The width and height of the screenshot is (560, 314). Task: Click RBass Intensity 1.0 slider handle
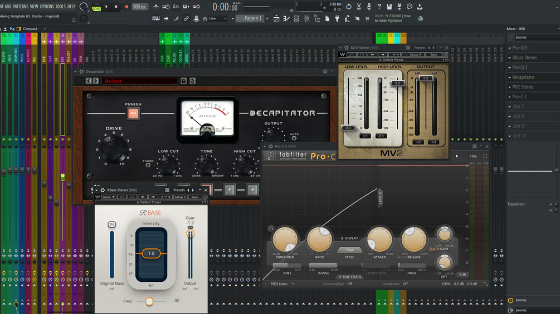(151, 253)
